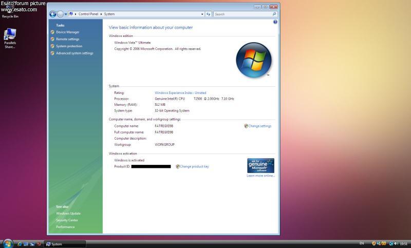Select Control Panel in the breadcrumb
The height and width of the screenshot is (248, 411).
tap(88, 14)
